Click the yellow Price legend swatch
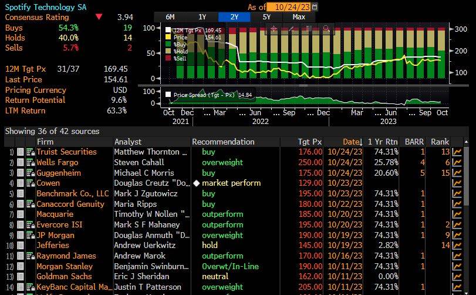 pyautogui.click(x=168, y=37)
